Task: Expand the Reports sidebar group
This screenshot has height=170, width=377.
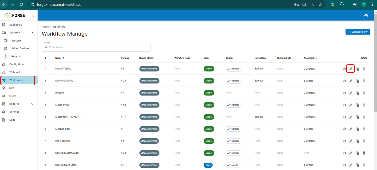Action: (x=33, y=104)
